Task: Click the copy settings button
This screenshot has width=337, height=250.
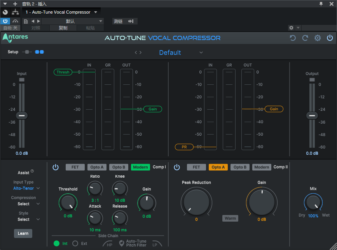Action: (63, 28)
